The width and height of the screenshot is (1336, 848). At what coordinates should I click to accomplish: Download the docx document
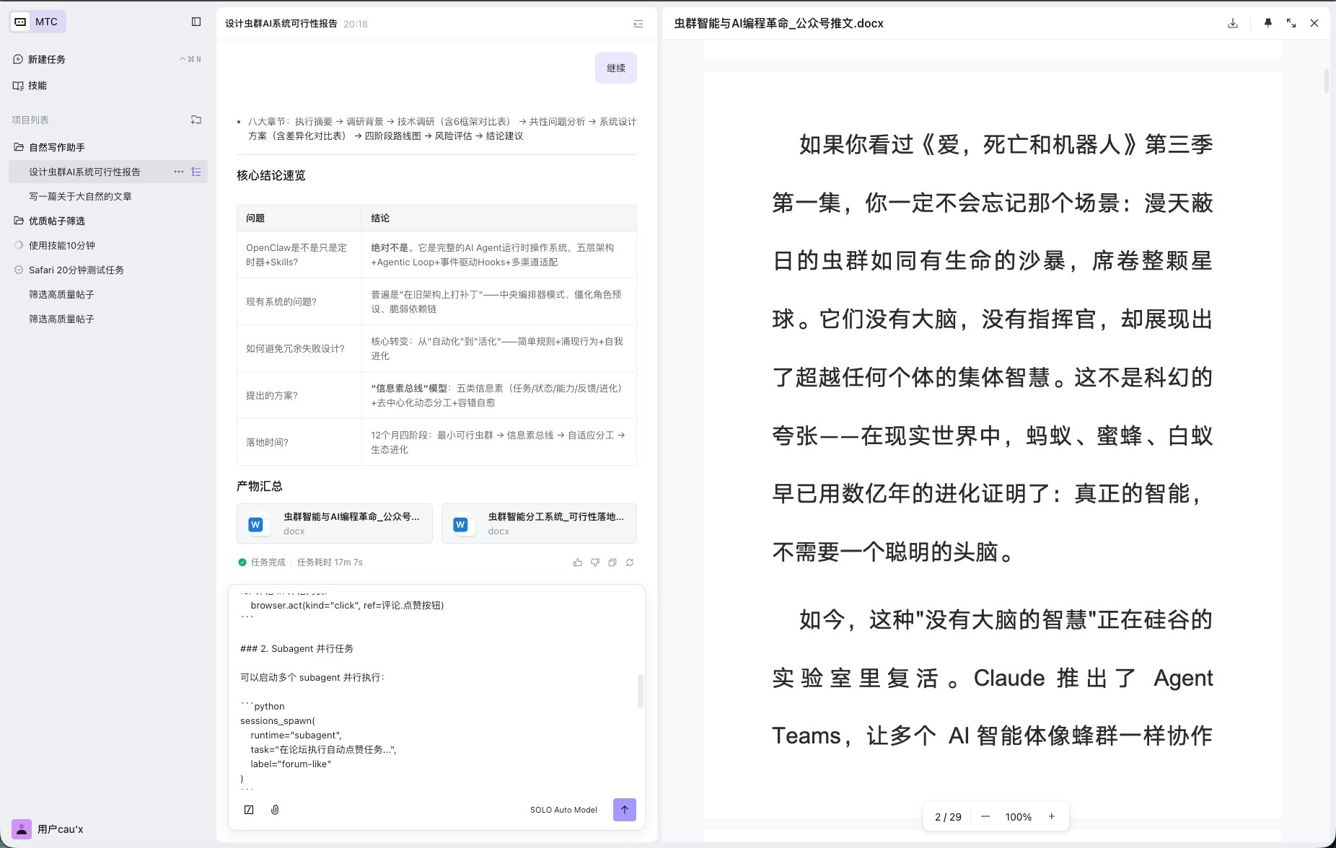point(1233,23)
